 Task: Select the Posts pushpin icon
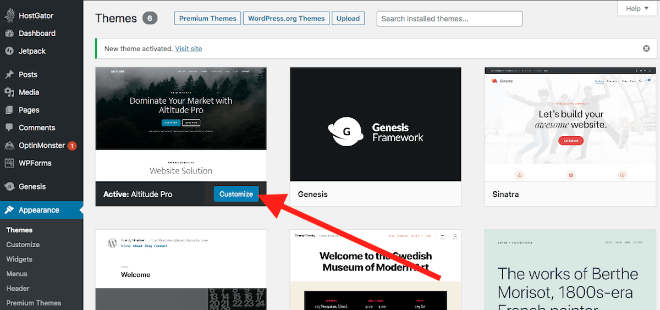coord(9,75)
